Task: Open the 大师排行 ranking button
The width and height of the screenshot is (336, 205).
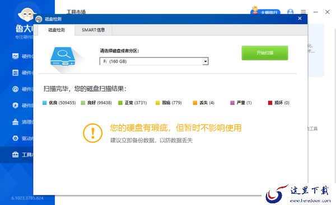Action: pyautogui.click(x=265, y=11)
